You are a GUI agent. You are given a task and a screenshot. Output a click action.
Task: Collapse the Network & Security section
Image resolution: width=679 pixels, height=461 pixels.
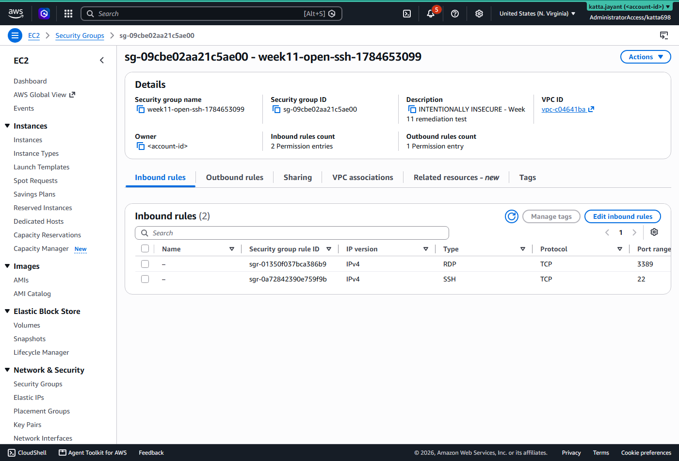pos(7,370)
